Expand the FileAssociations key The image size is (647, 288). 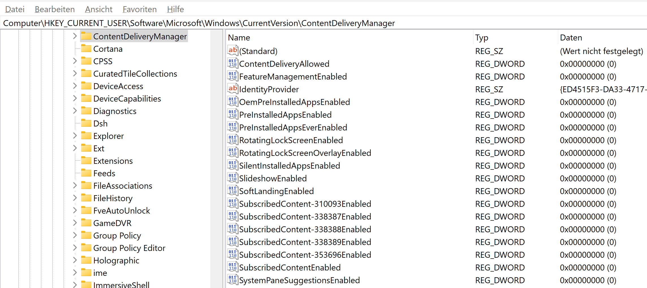pos(75,185)
